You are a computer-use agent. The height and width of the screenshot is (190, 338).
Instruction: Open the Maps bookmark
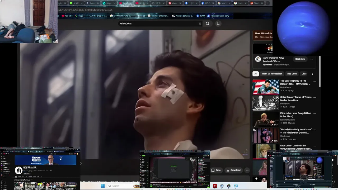coord(79,16)
